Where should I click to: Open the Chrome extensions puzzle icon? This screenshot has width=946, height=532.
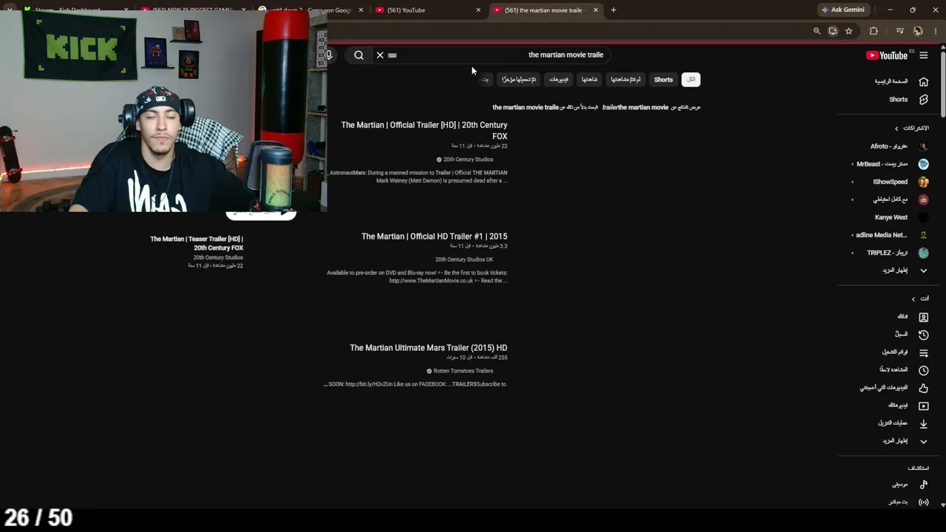[874, 31]
